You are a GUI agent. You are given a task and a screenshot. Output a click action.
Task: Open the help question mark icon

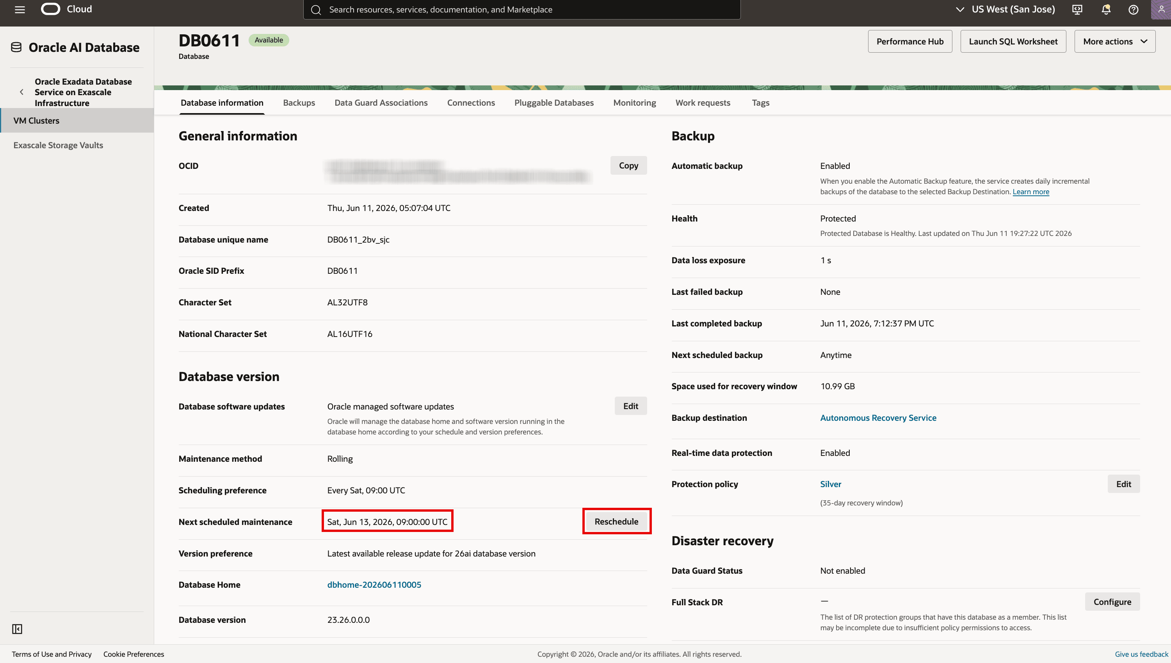pos(1133,10)
